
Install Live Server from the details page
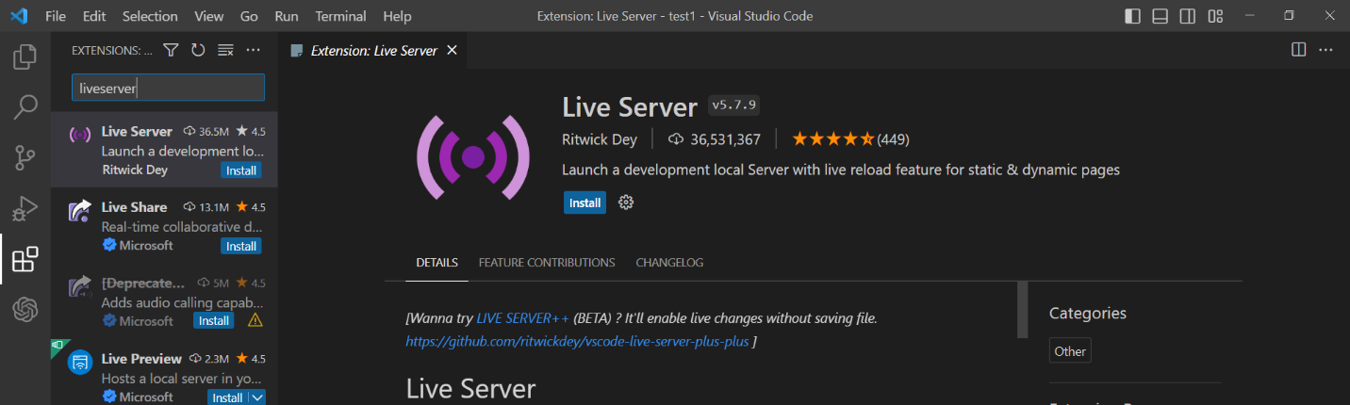(584, 202)
